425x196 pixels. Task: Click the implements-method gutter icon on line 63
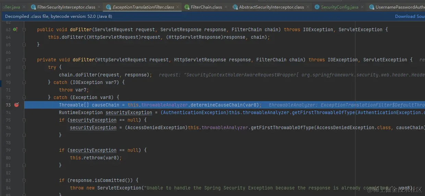coord(15,30)
